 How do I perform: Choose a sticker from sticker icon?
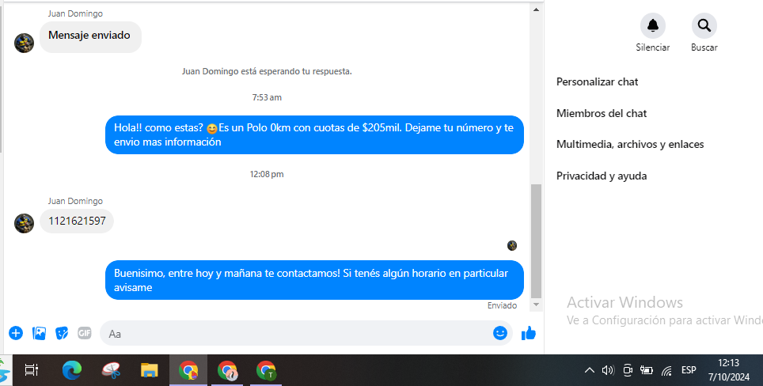[62, 333]
